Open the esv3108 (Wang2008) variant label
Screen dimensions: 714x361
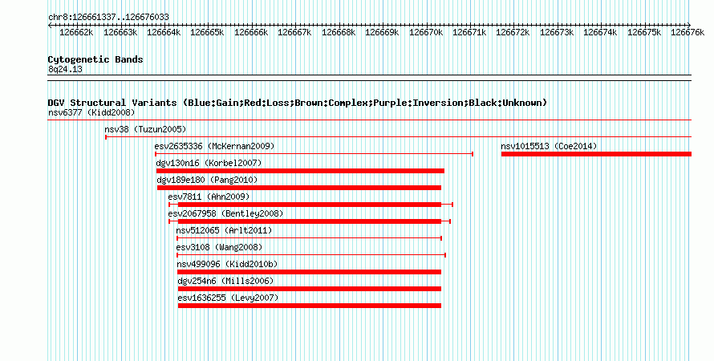[x=220, y=247]
